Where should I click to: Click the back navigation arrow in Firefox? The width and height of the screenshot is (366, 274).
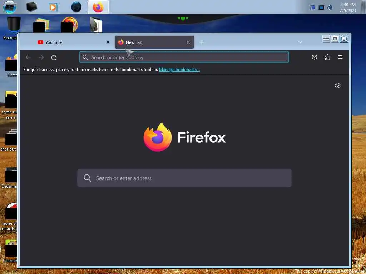tap(28, 57)
